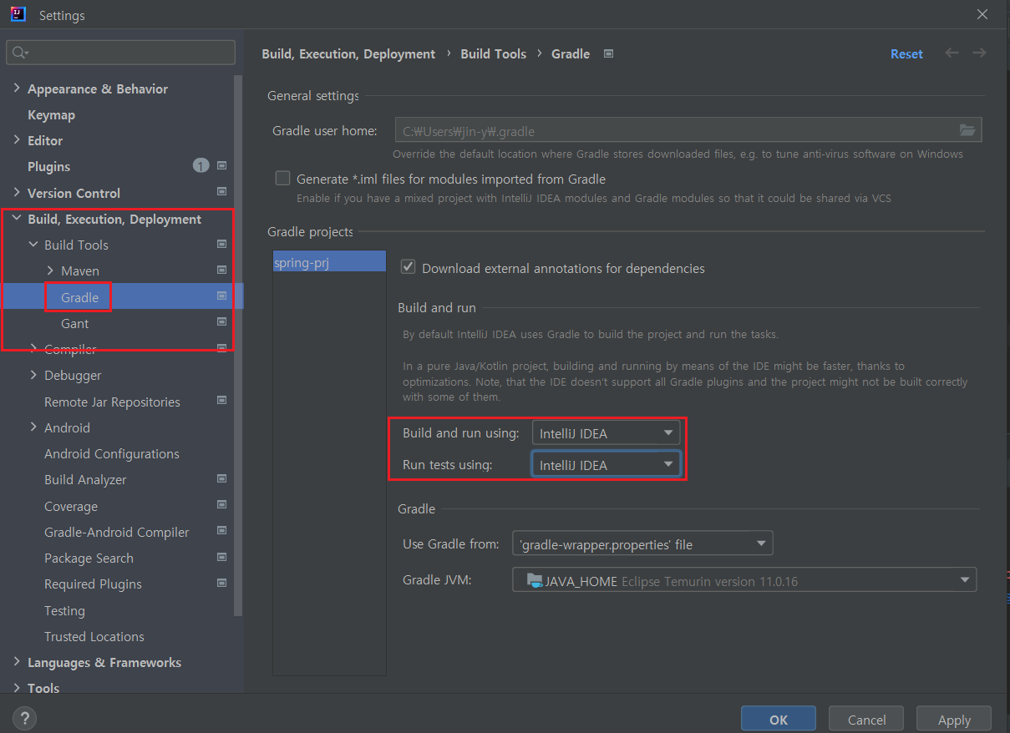Collapse the Build Tools node

point(33,245)
